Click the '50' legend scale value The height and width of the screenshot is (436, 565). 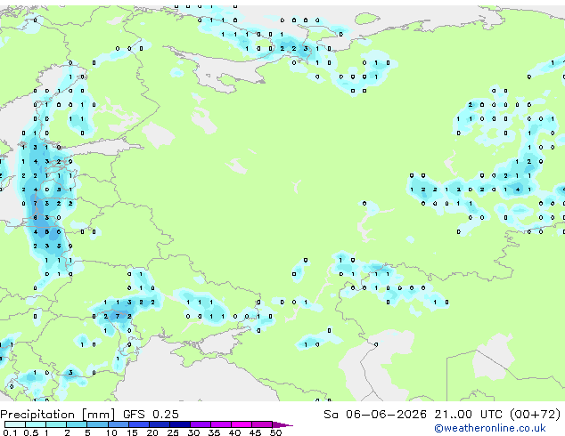coord(275,432)
